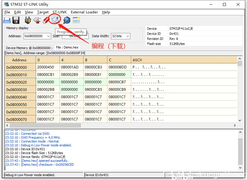Open the ST-LINK menu
Image resolution: width=247 pixels, height=180 pixels.
(x=60, y=12)
